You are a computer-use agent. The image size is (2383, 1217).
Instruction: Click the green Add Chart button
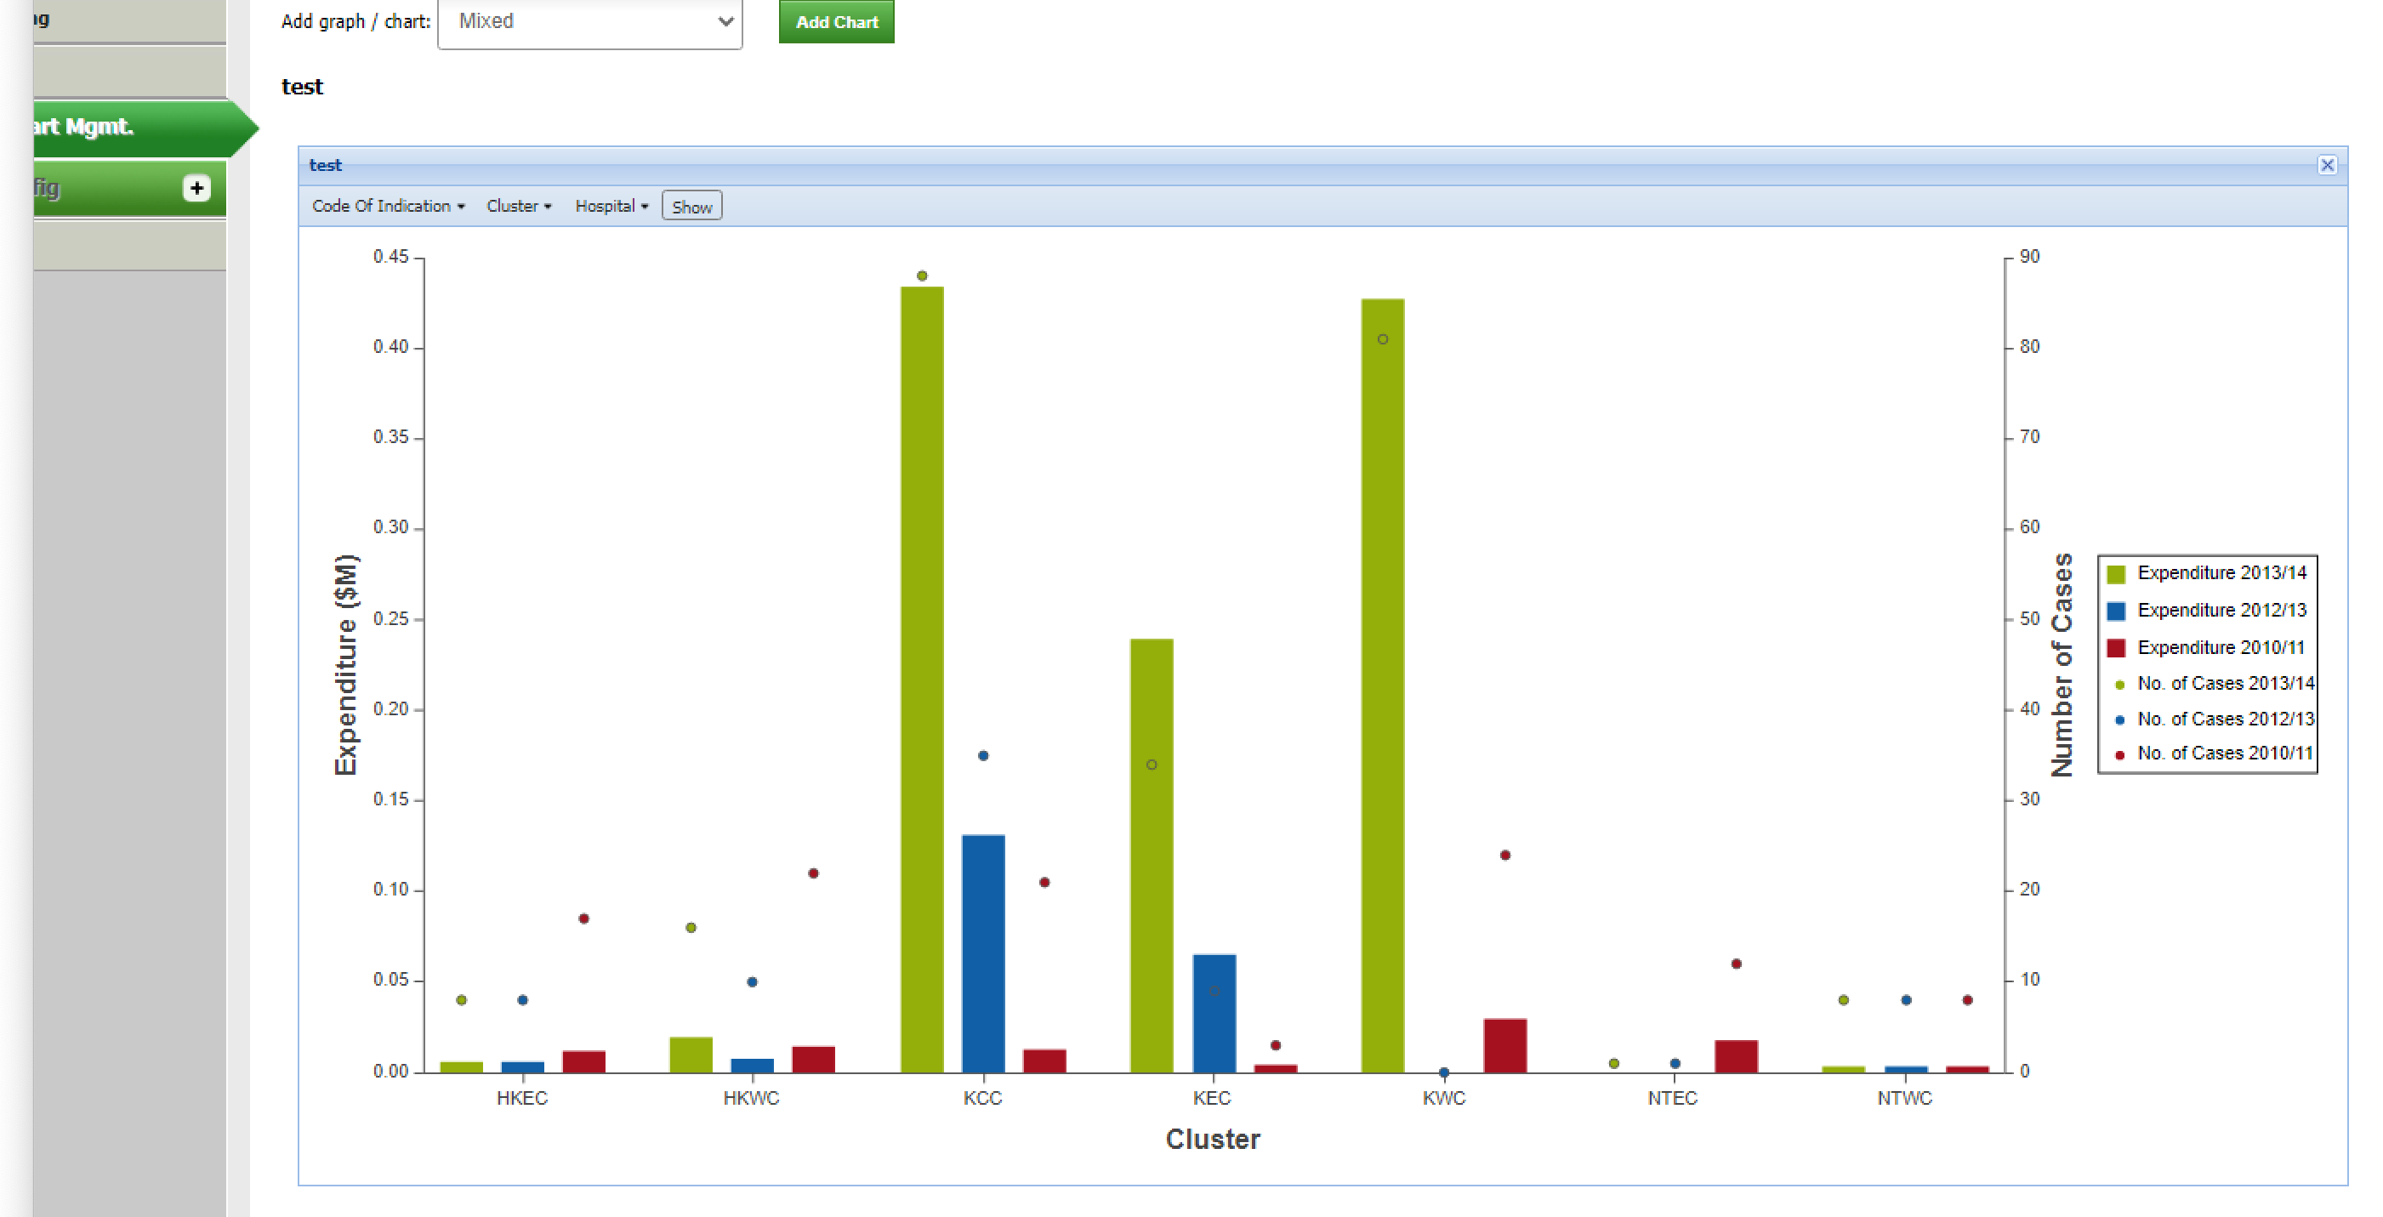[x=836, y=21]
